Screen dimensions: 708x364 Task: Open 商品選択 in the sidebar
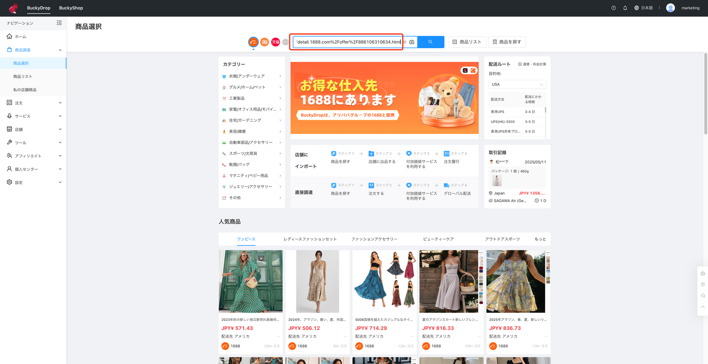pos(33,63)
